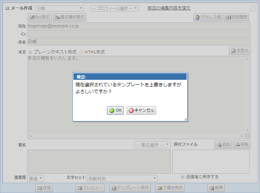Click the プレビュー button
260x193 pixels.
[90, 188]
